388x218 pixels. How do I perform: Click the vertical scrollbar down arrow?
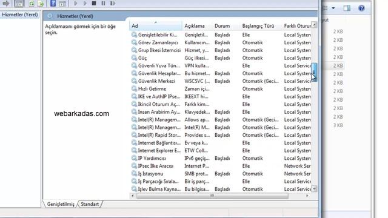(314, 189)
